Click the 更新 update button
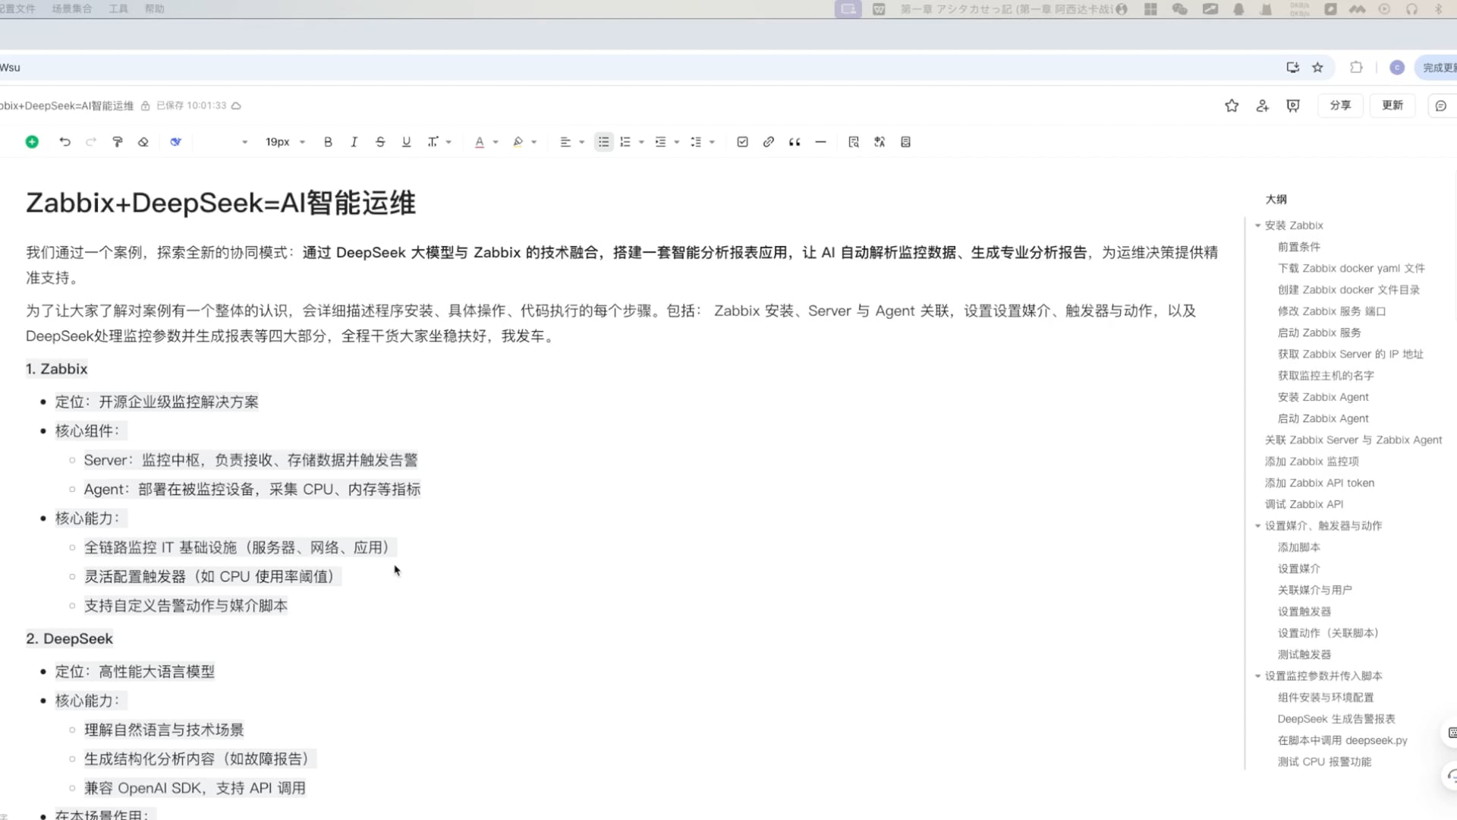The image size is (1457, 820). [x=1392, y=106]
